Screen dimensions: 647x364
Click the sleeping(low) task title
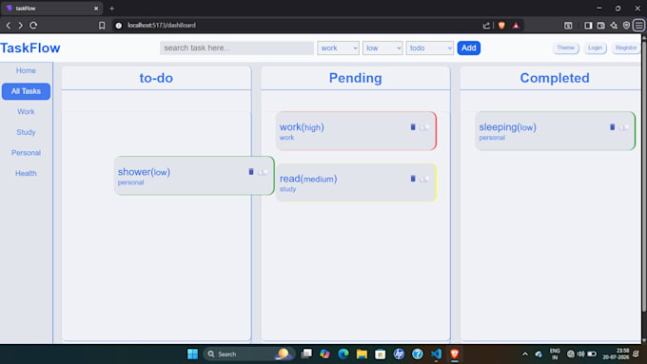507,127
